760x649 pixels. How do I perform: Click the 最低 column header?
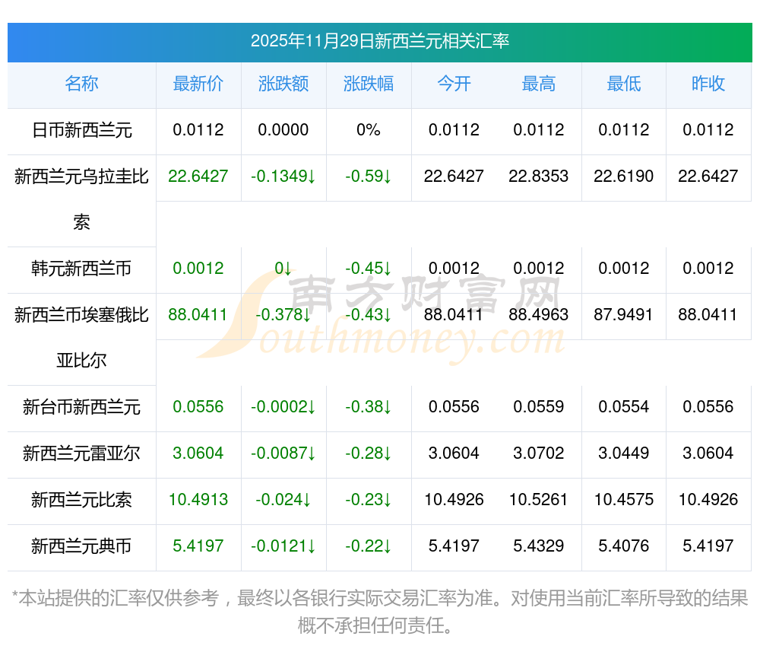pyautogui.click(x=623, y=84)
